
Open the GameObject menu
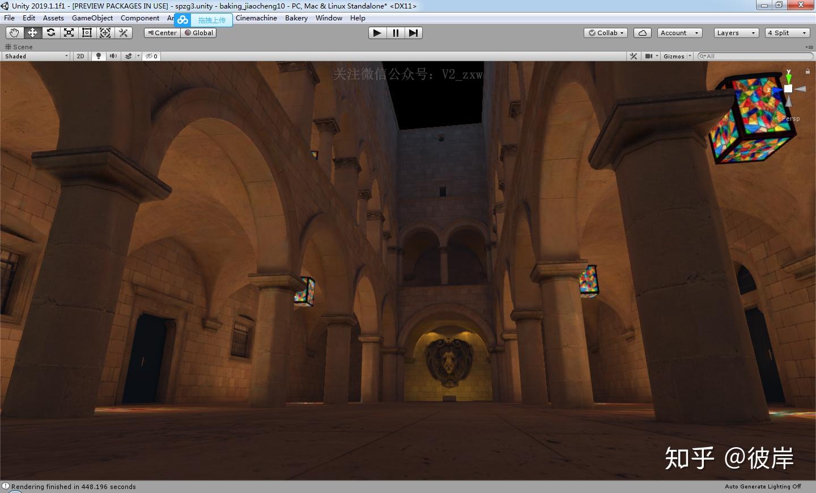pyautogui.click(x=92, y=18)
